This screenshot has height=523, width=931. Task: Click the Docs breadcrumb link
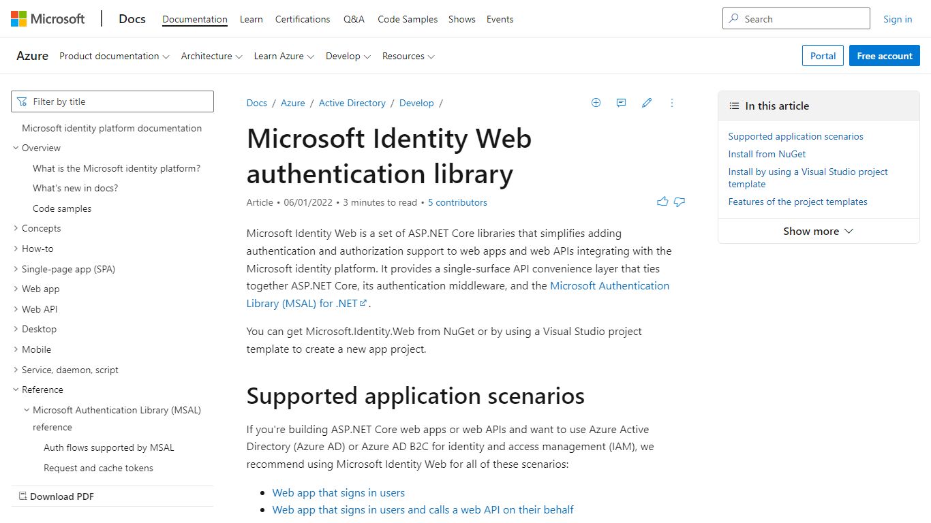point(257,103)
